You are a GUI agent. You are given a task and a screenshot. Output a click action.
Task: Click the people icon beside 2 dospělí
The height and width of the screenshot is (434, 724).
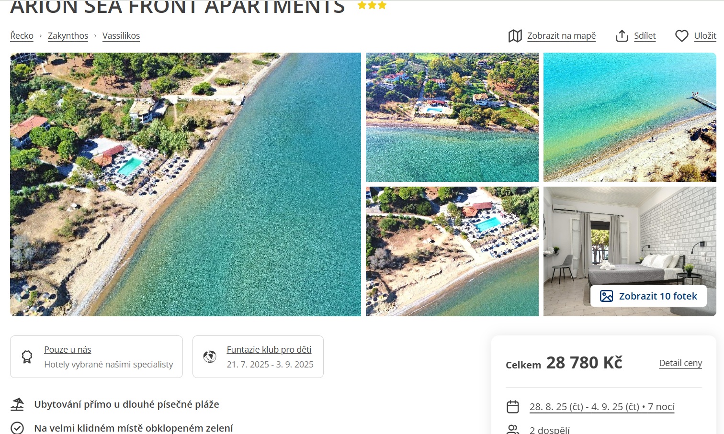(x=513, y=429)
